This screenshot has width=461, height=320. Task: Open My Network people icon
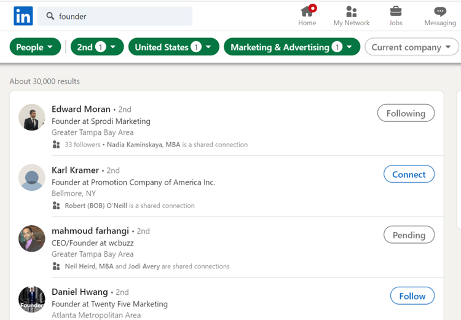pyautogui.click(x=352, y=12)
